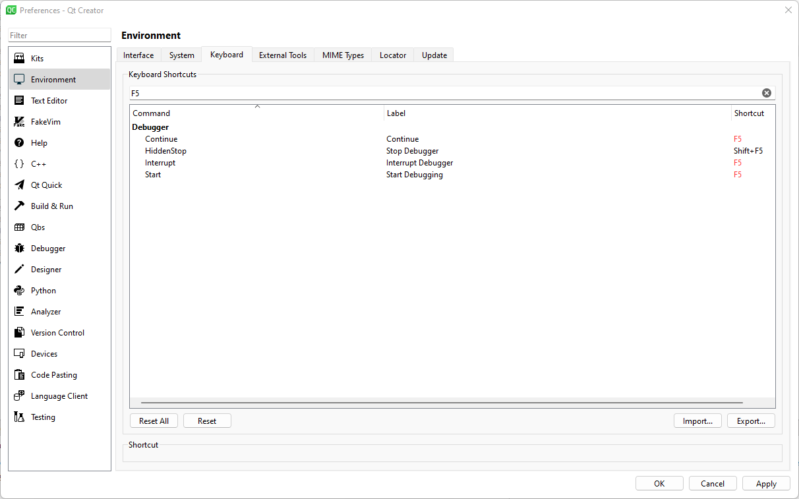Select the HiddenStop command row
This screenshot has height=499, width=799.
click(x=452, y=151)
